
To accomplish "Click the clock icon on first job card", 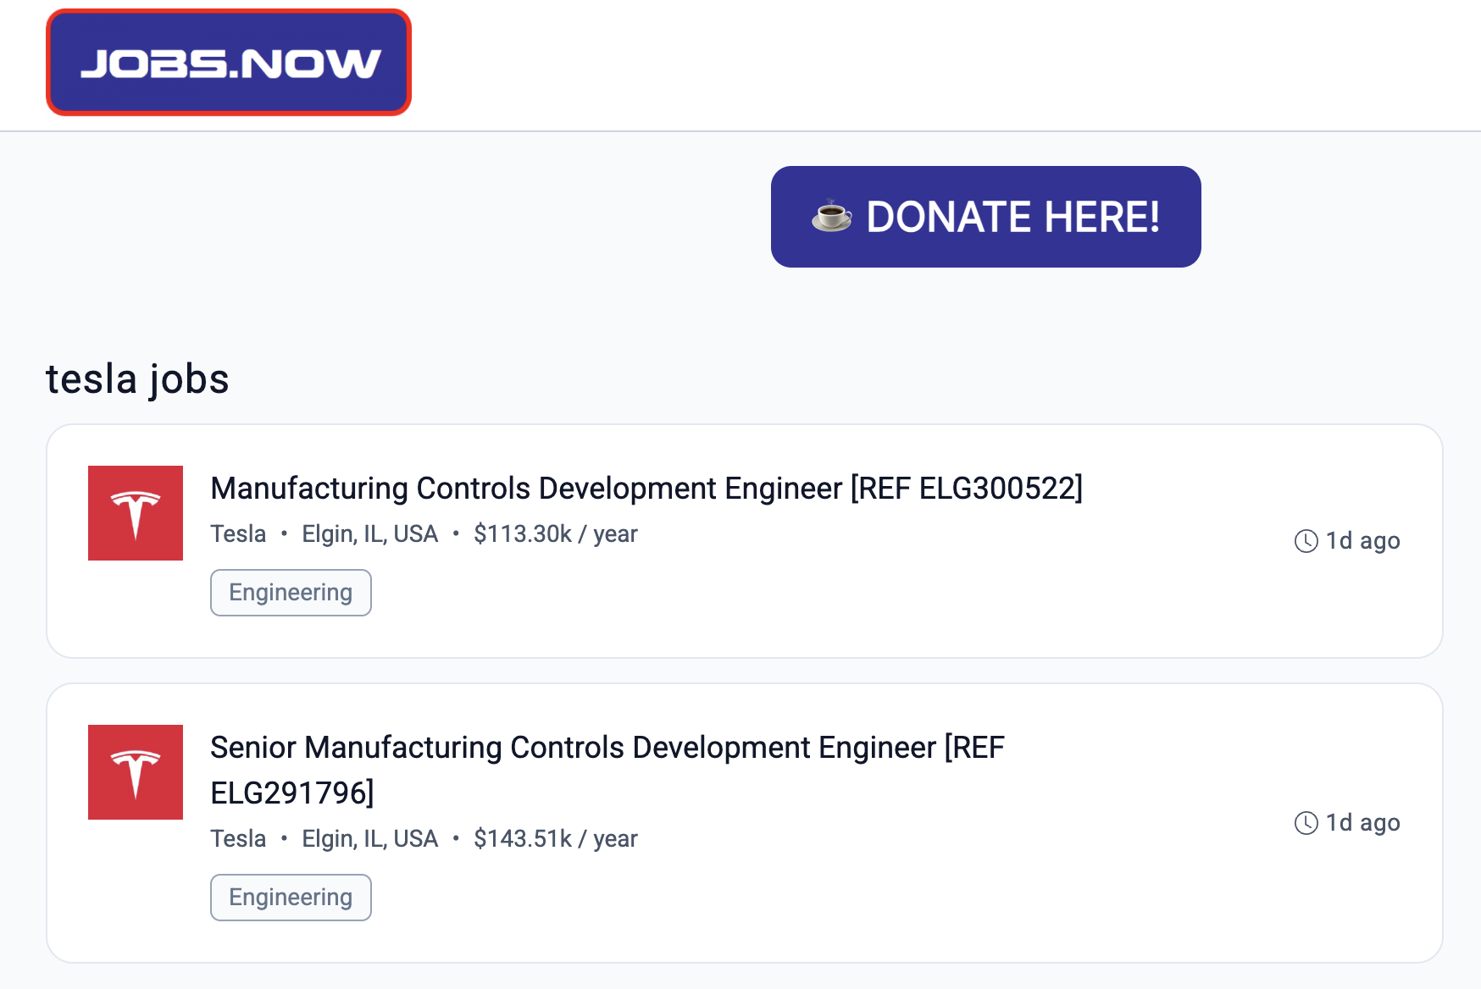I will 1306,541.
